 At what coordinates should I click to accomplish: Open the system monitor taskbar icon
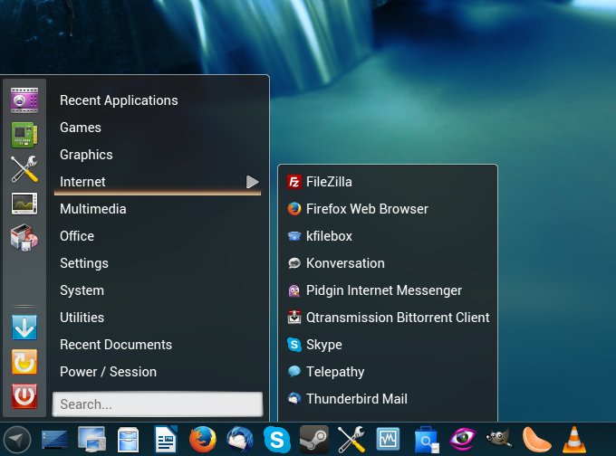tap(388, 439)
